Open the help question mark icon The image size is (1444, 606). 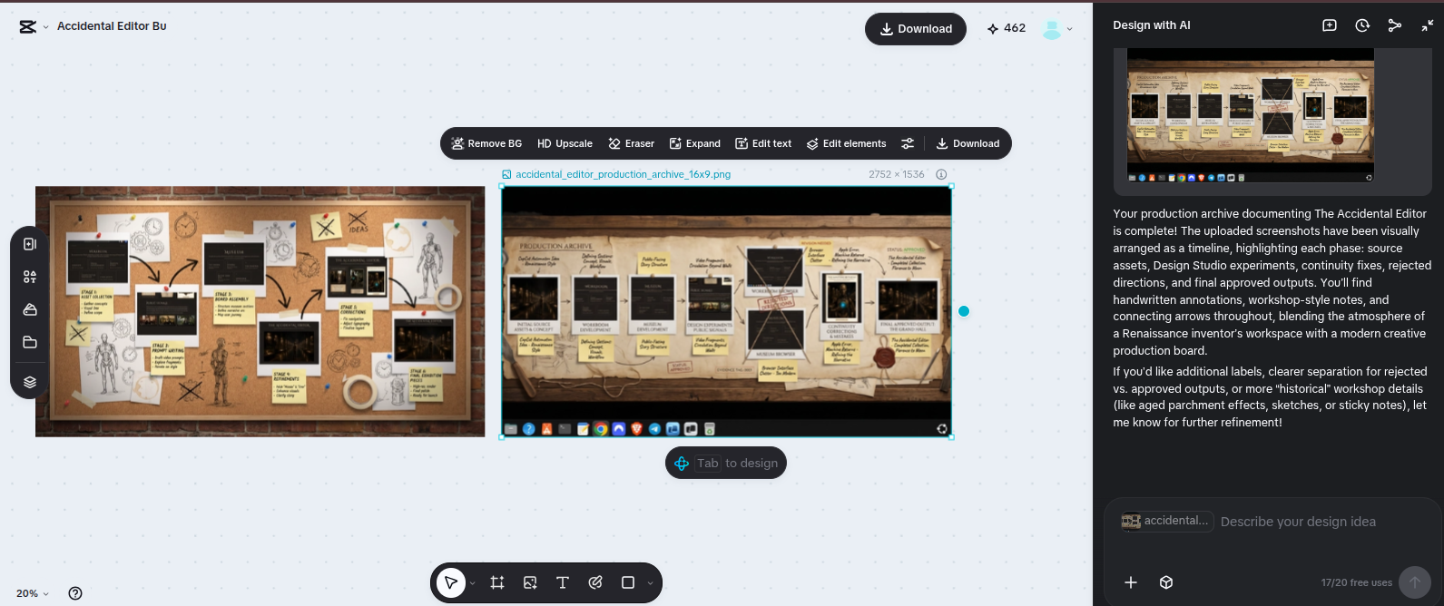coord(75,593)
